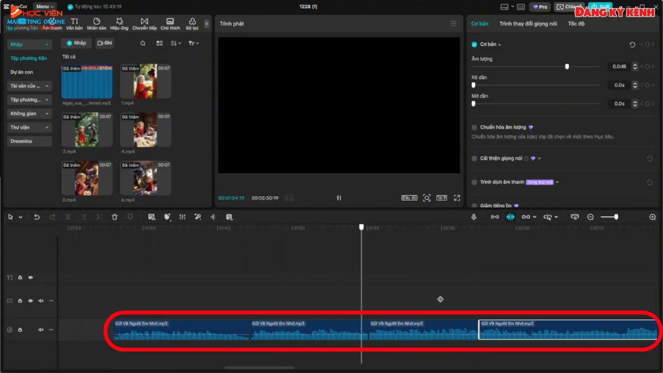Screen dimensions: 663x373
Task: Select the Văn bản (Text) panel icon
Action: tap(75, 23)
